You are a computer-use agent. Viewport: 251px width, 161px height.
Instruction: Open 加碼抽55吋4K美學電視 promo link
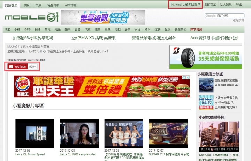tap(33, 38)
